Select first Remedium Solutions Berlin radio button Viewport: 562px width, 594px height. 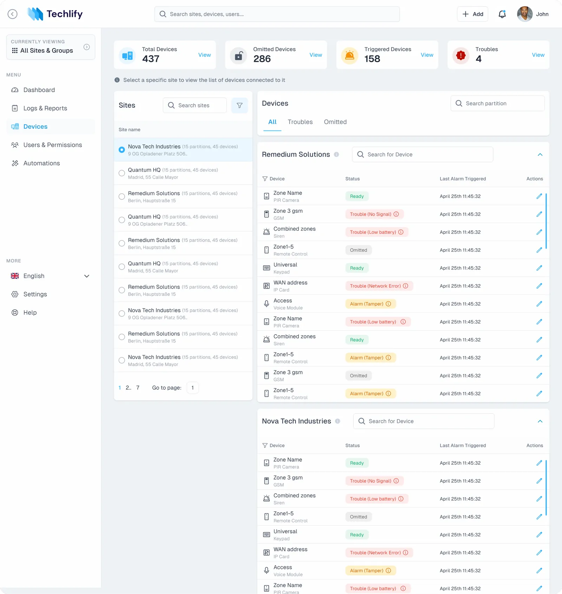pos(122,197)
